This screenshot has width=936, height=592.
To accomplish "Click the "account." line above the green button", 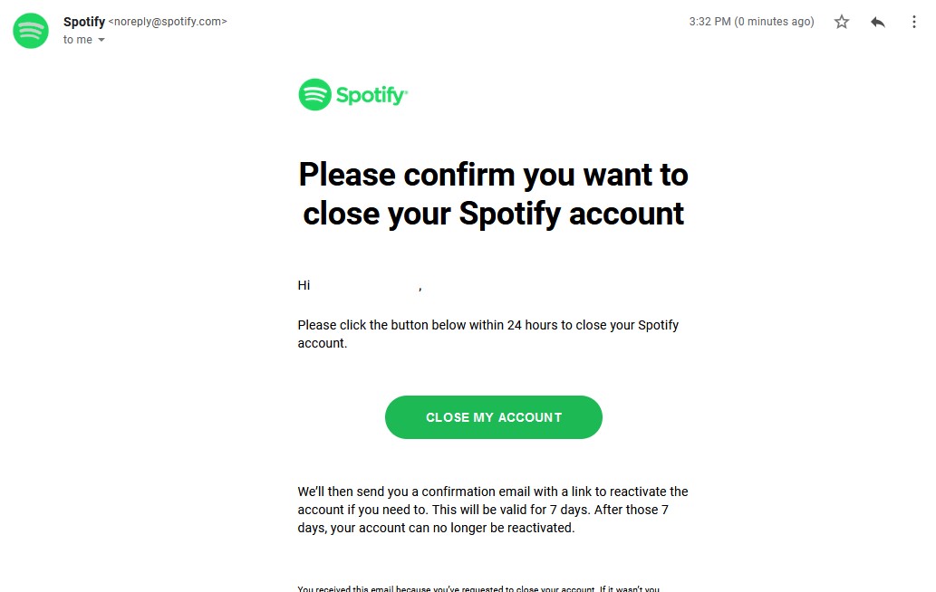I will 322,344.
